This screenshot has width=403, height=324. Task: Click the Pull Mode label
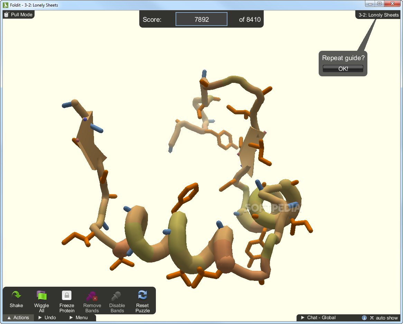[21, 15]
